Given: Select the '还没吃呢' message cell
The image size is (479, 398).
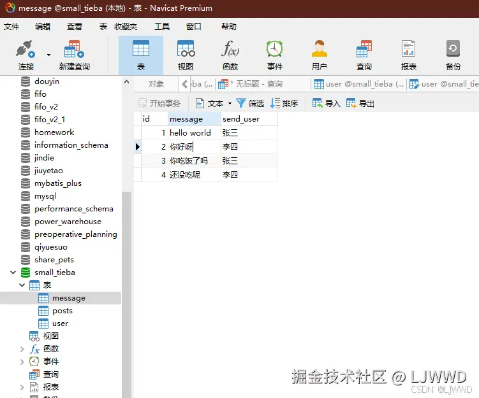Looking at the screenshot, I should pos(195,175).
